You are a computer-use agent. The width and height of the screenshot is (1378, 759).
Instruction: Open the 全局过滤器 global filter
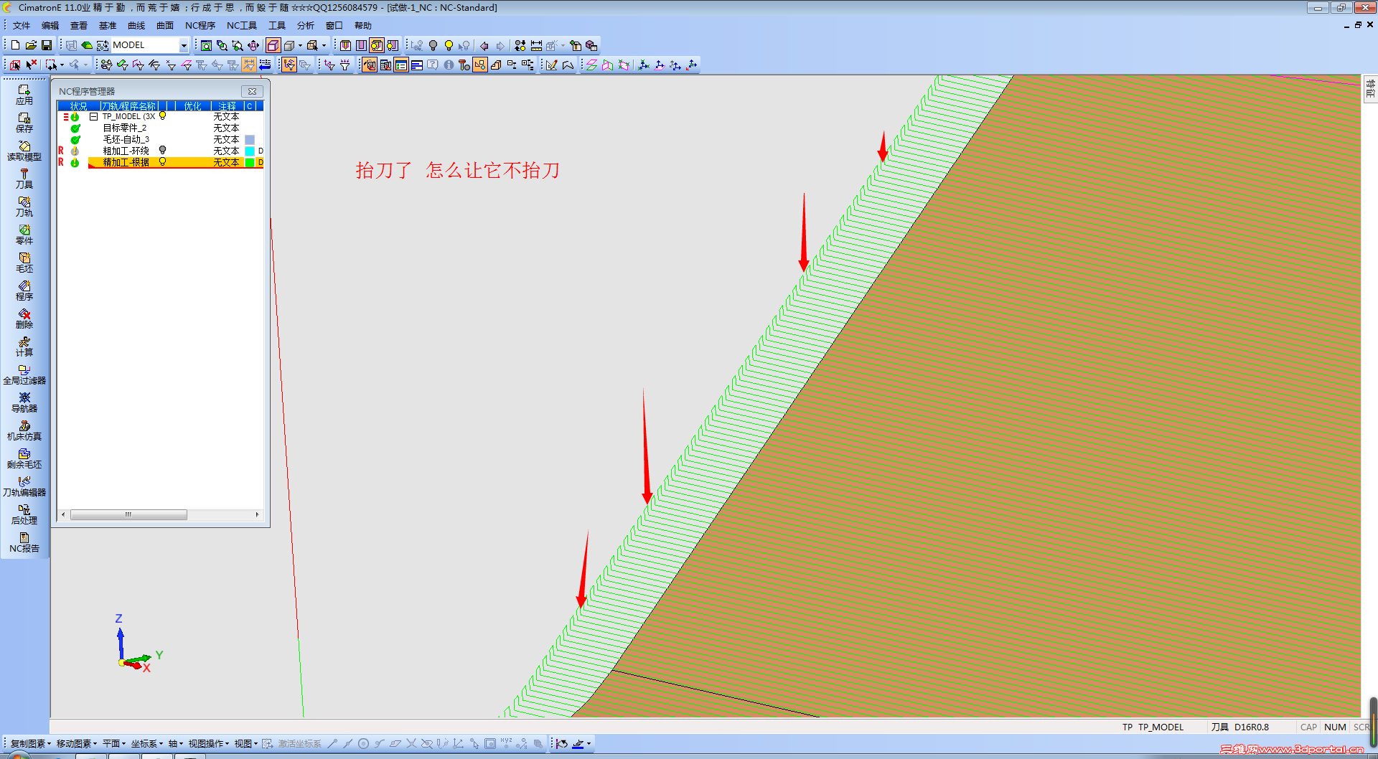[x=24, y=374]
